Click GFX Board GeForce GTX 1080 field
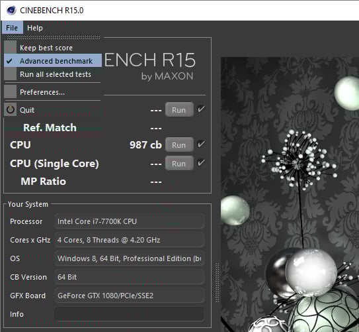359x332 pixels. point(129,296)
